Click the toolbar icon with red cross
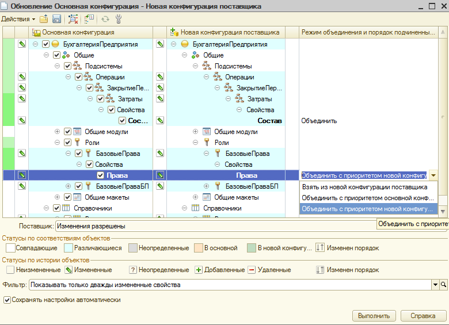The width and height of the screenshot is (449, 325). tap(73, 19)
